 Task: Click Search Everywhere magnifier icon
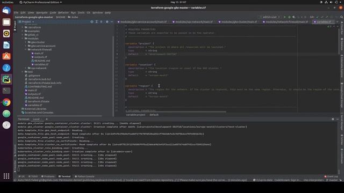click(x=342, y=17)
